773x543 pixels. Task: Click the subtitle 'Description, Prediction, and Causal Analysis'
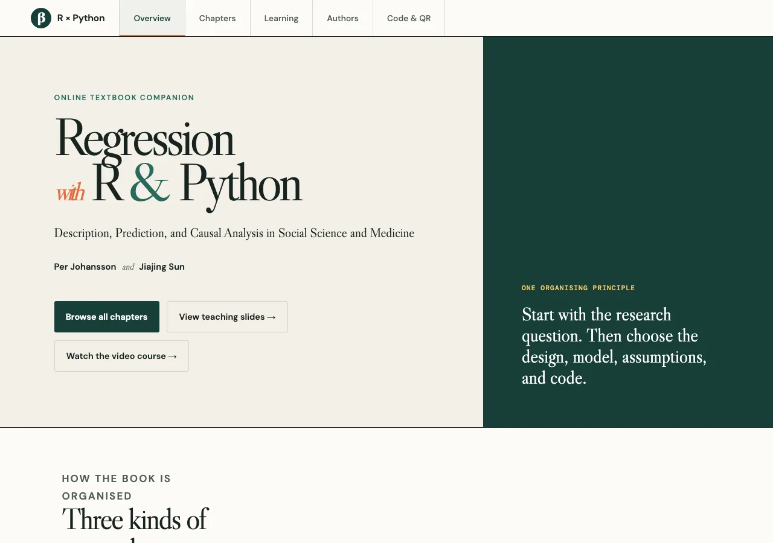click(x=234, y=233)
